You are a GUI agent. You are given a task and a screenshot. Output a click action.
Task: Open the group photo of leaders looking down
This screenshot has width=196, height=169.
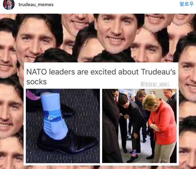pyautogui.click(x=139, y=126)
